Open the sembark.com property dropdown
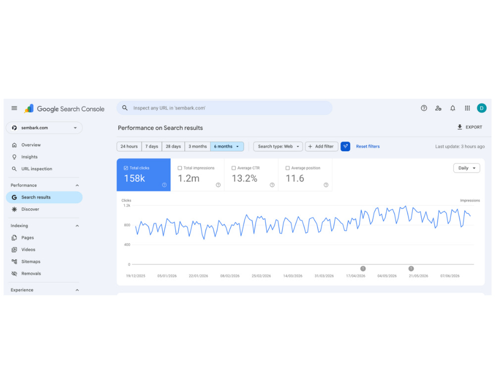Screen dimensions: 495x371 pyautogui.click(x=44, y=128)
